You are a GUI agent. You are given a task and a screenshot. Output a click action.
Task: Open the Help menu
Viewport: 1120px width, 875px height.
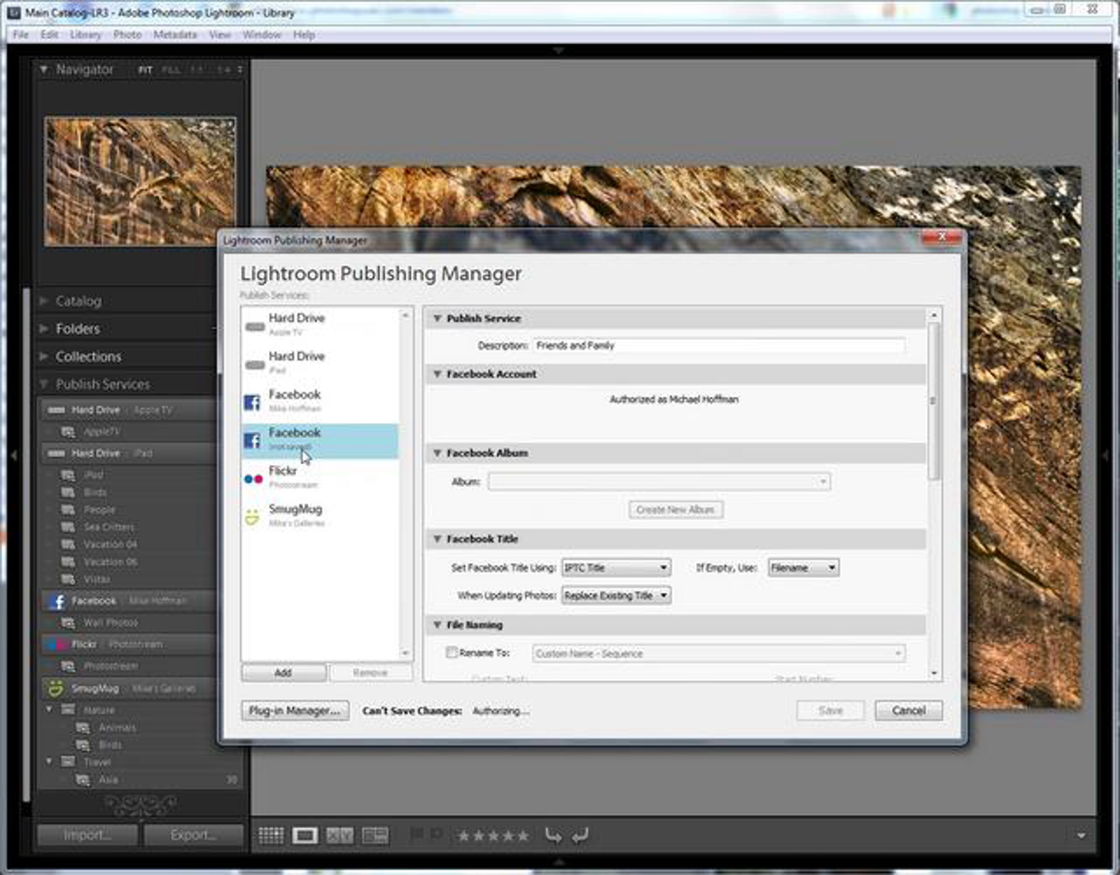tap(304, 35)
